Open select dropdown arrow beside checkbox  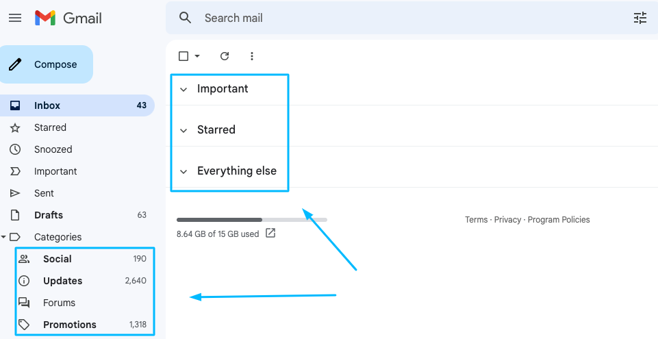click(197, 56)
